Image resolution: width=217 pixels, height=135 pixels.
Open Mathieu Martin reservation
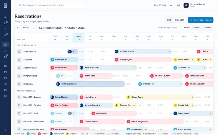point(143,52)
